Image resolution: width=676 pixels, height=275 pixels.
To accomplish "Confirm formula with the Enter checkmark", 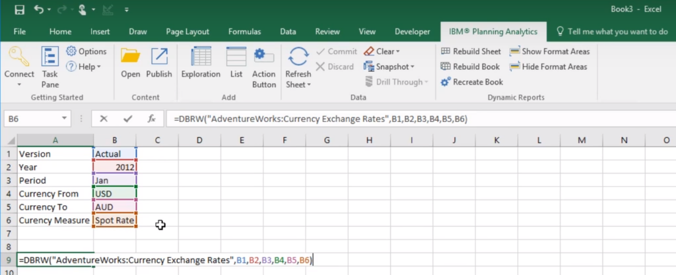I will [127, 119].
